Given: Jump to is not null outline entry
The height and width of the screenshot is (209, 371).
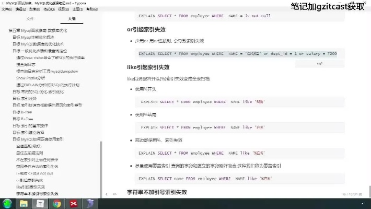Looking at the screenshot, I should (34, 173).
